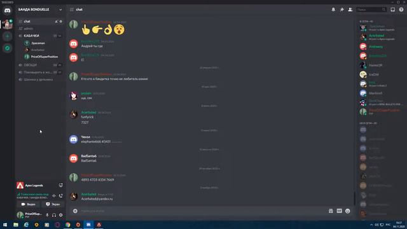Select the 4893 4703 4334 7669 message
Image resolution: width=407 pixels, height=229 pixels.
[x=97, y=179]
